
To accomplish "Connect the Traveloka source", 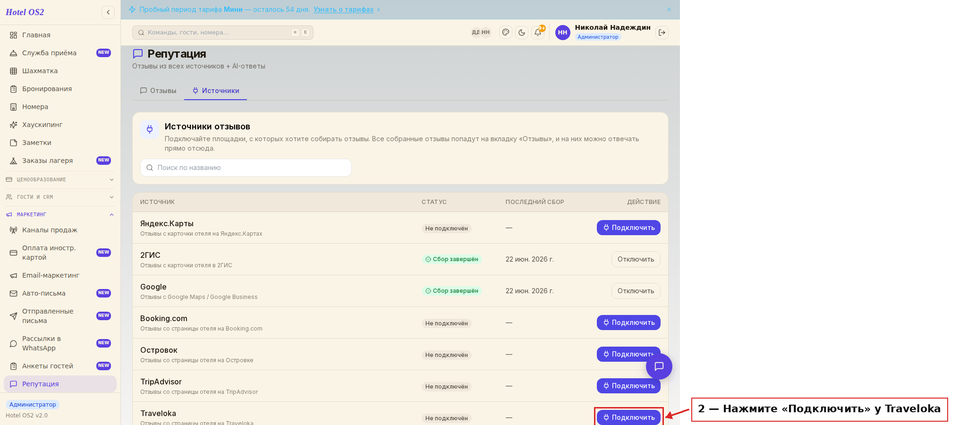I will point(628,417).
